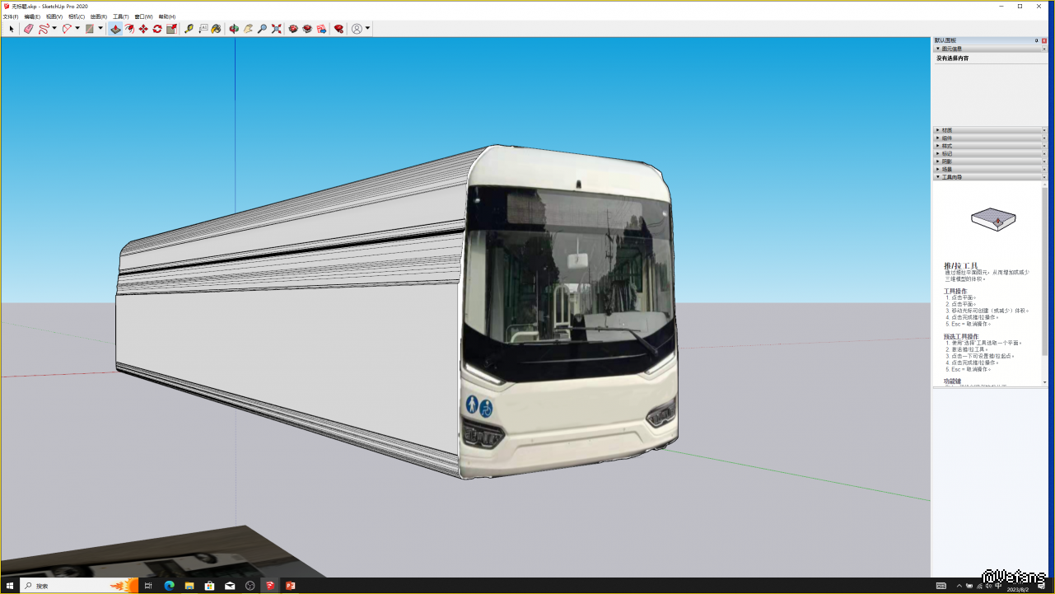The width and height of the screenshot is (1055, 594).
Task: Open the 视图(V) menu
Action: tap(54, 16)
